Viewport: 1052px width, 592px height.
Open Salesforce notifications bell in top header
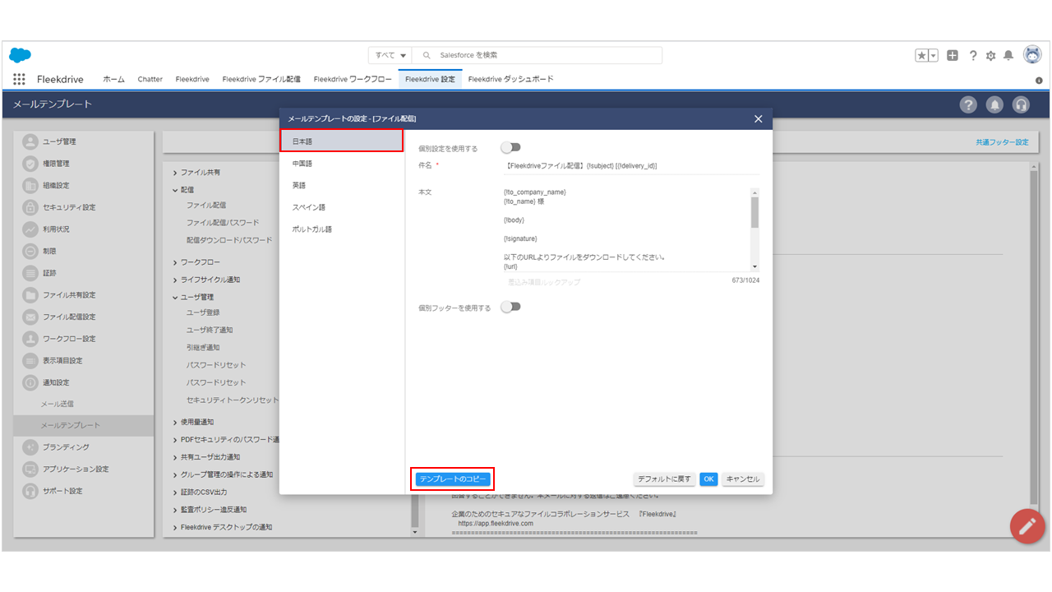[x=1008, y=55]
